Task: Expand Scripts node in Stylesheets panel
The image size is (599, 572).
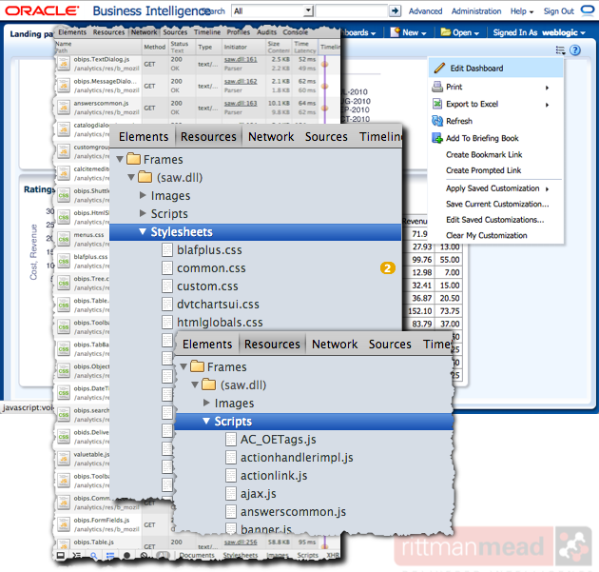Action: (x=143, y=213)
